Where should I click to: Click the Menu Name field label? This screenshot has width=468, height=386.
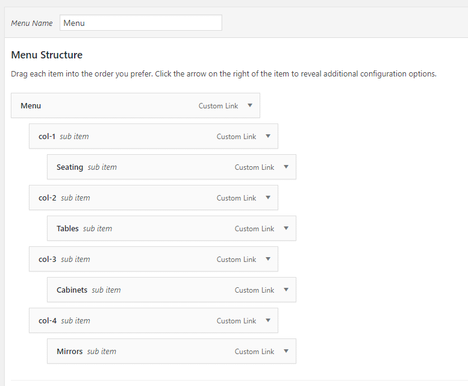pos(32,23)
